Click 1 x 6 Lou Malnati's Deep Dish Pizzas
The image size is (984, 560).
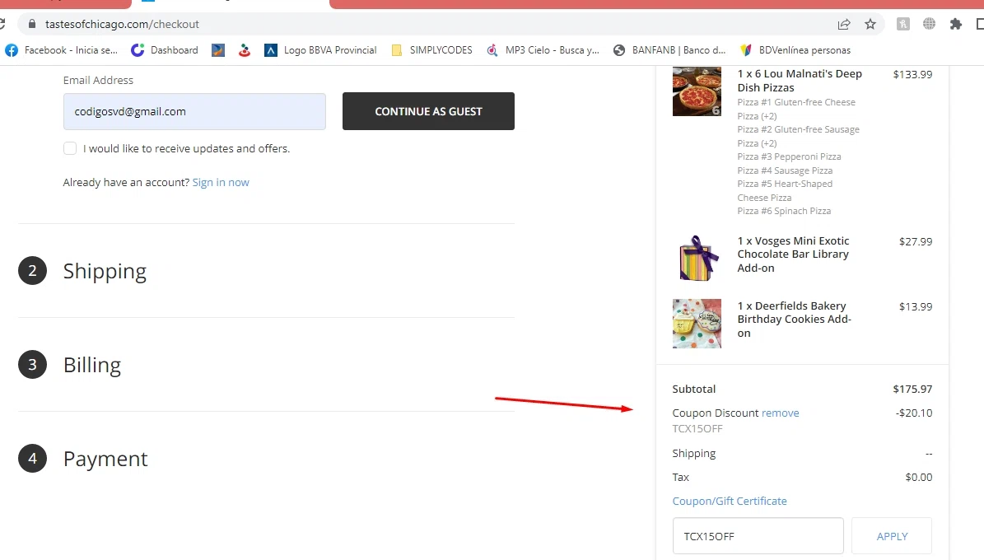800,81
